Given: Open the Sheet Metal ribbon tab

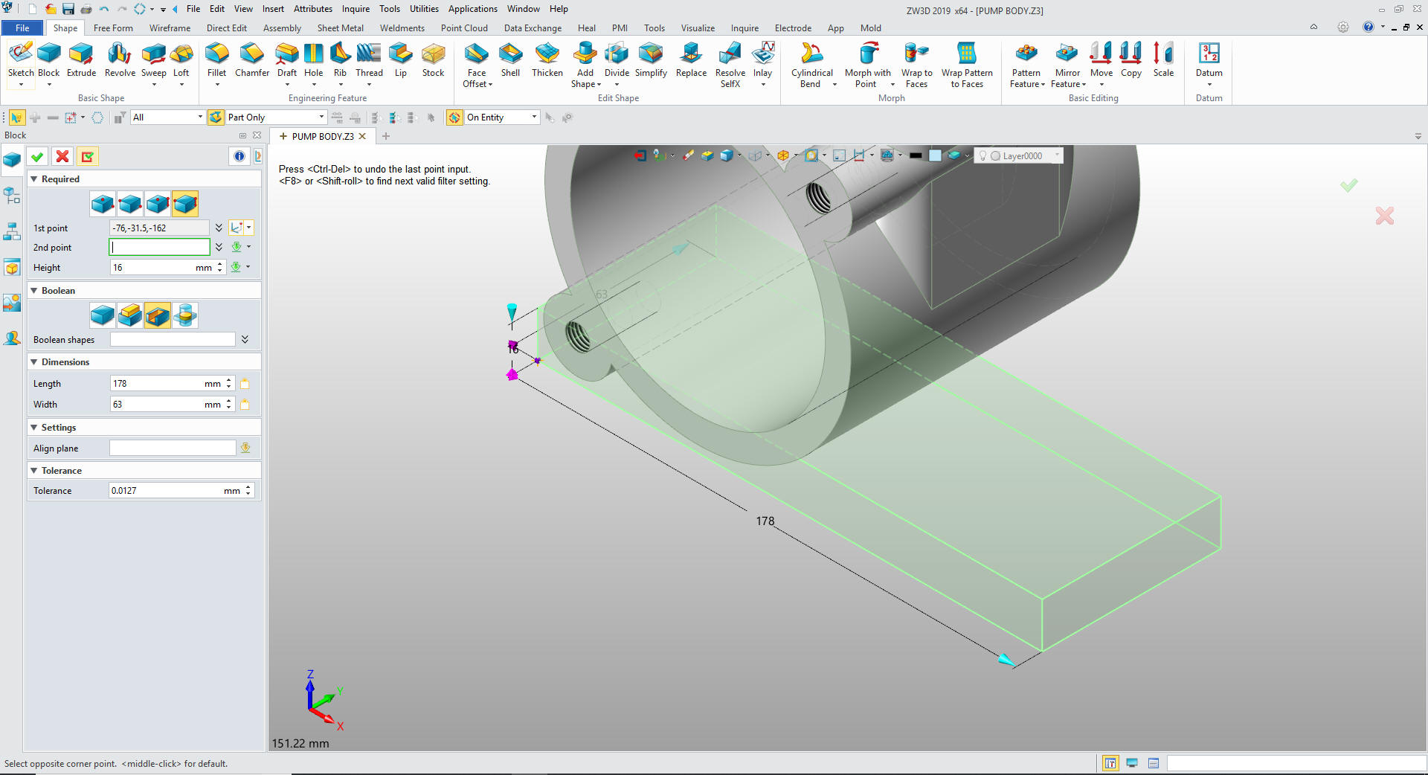Looking at the screenshot, I should [x=340, y=28].
